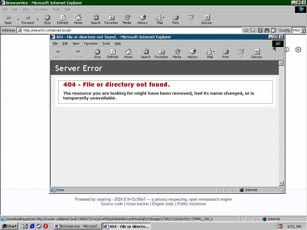
Task: Click the system tray icon next to the clock
Action: [x=280, y=226]
